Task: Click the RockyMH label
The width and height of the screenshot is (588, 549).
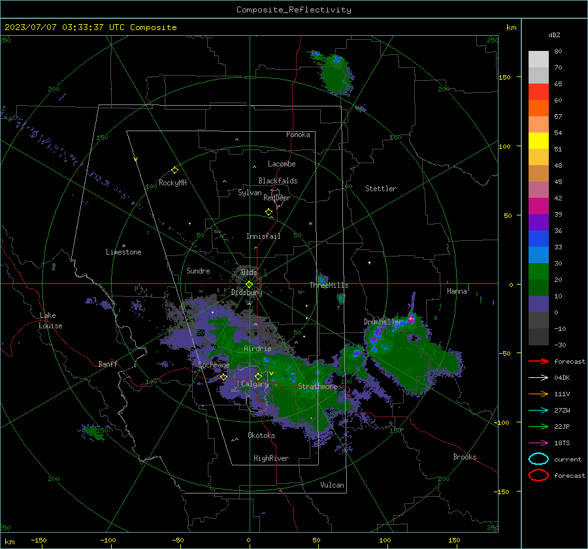Action: click(172, 183)
